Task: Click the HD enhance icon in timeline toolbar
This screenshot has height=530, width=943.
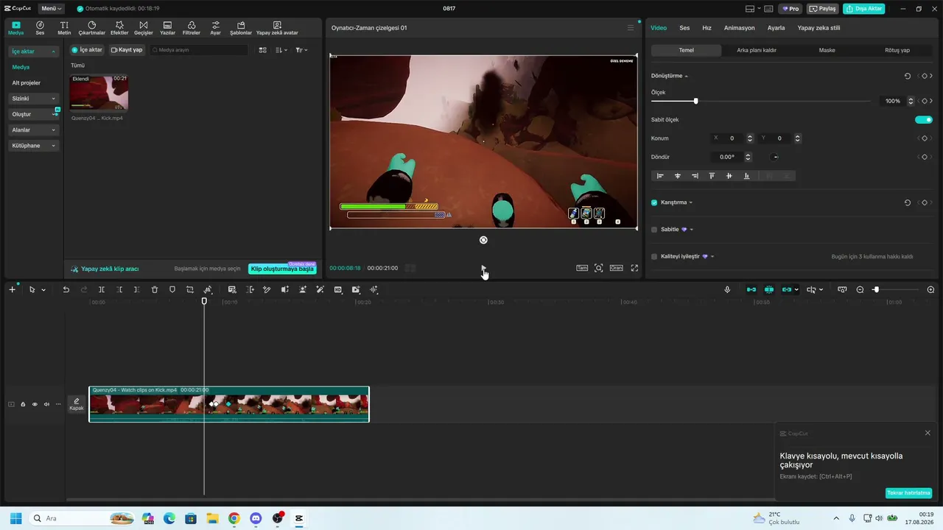Action: pyautogui.click(x=338, y=290)
